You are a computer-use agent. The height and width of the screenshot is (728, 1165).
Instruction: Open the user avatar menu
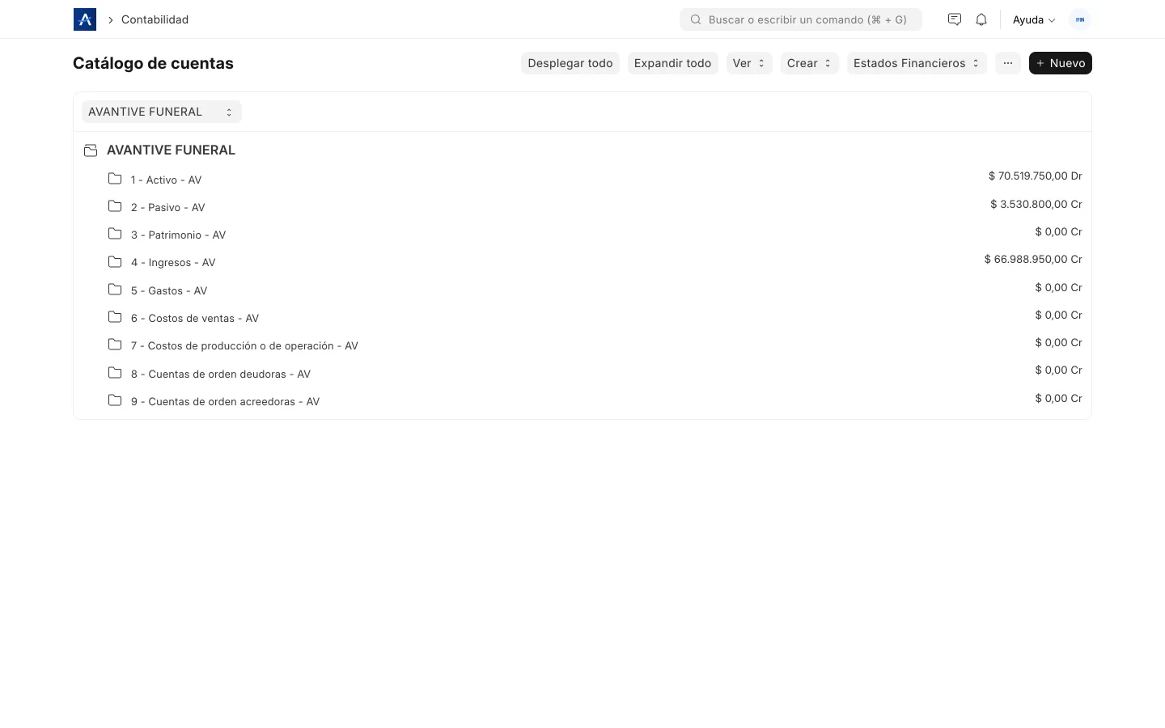(x=1080, y=19)
